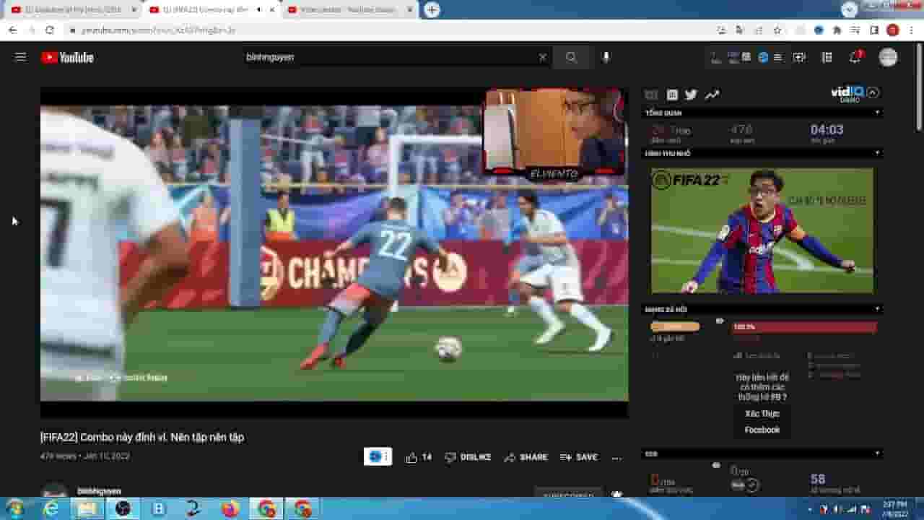Close the third browser tab
This screenshot has width=924, height=520.
[409, 10]
